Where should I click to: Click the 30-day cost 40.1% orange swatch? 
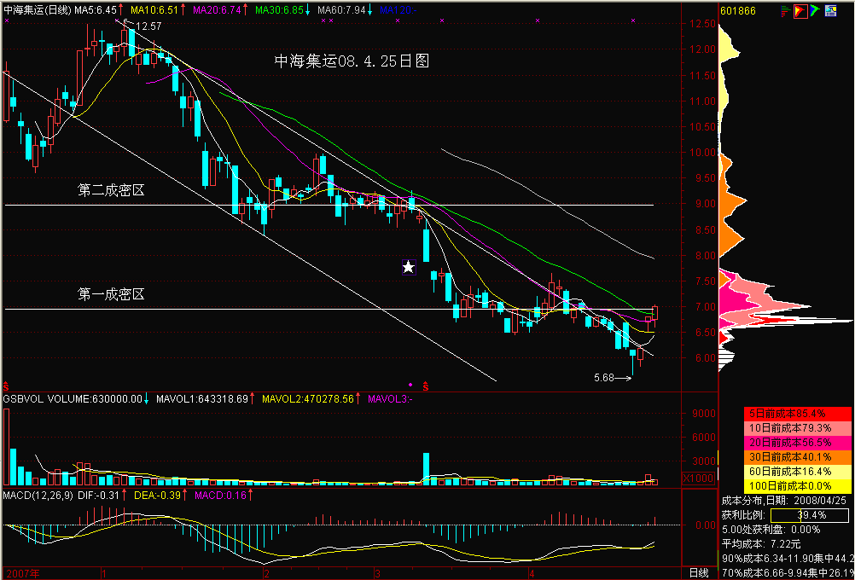tap(798, 455)
